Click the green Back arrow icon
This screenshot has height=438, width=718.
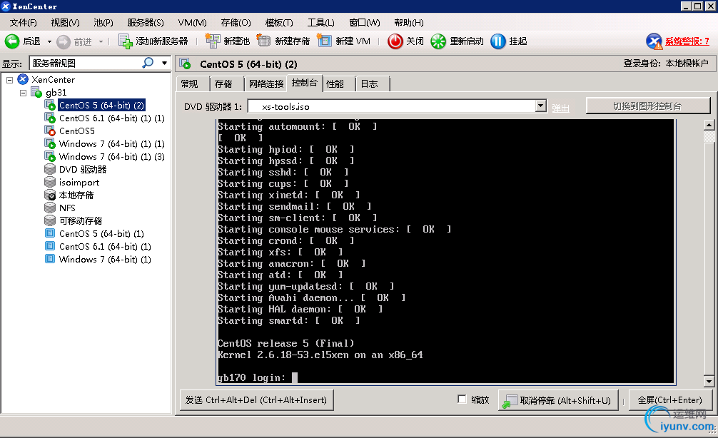point(12,41)
